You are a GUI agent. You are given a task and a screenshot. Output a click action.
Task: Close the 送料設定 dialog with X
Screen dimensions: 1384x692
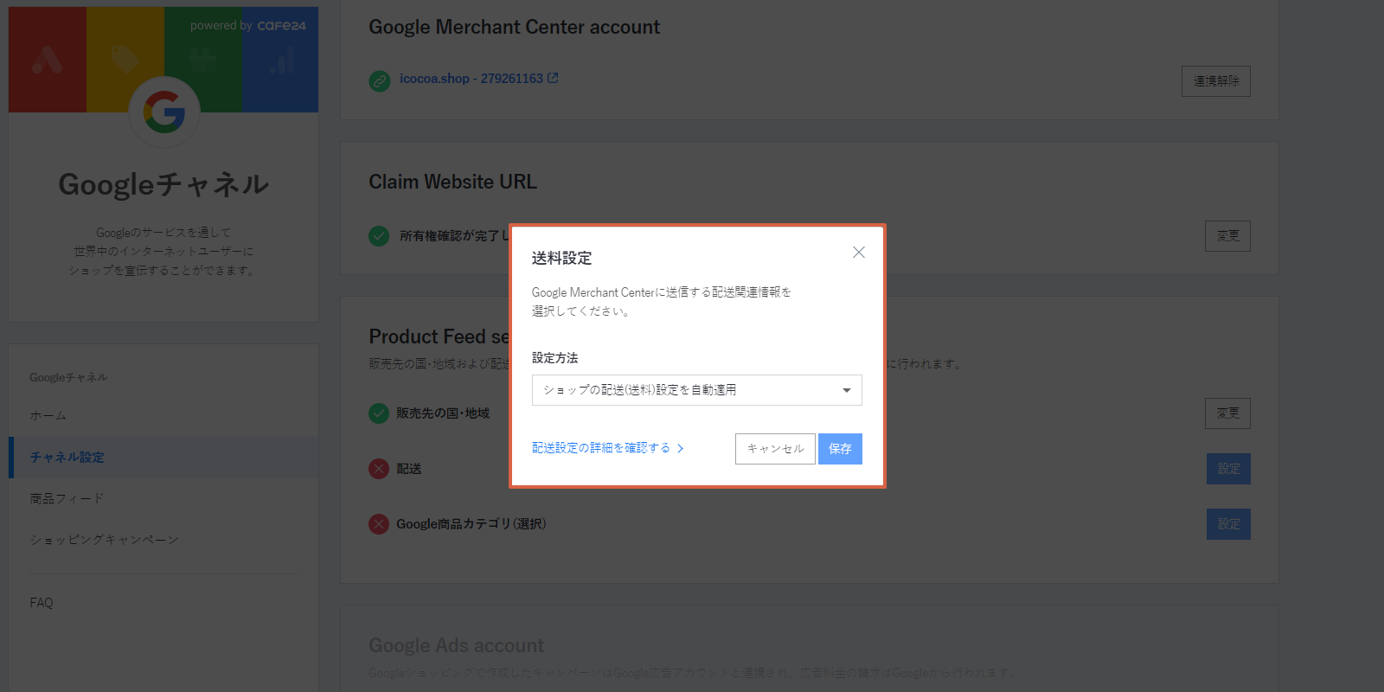(x=858, y=253)
